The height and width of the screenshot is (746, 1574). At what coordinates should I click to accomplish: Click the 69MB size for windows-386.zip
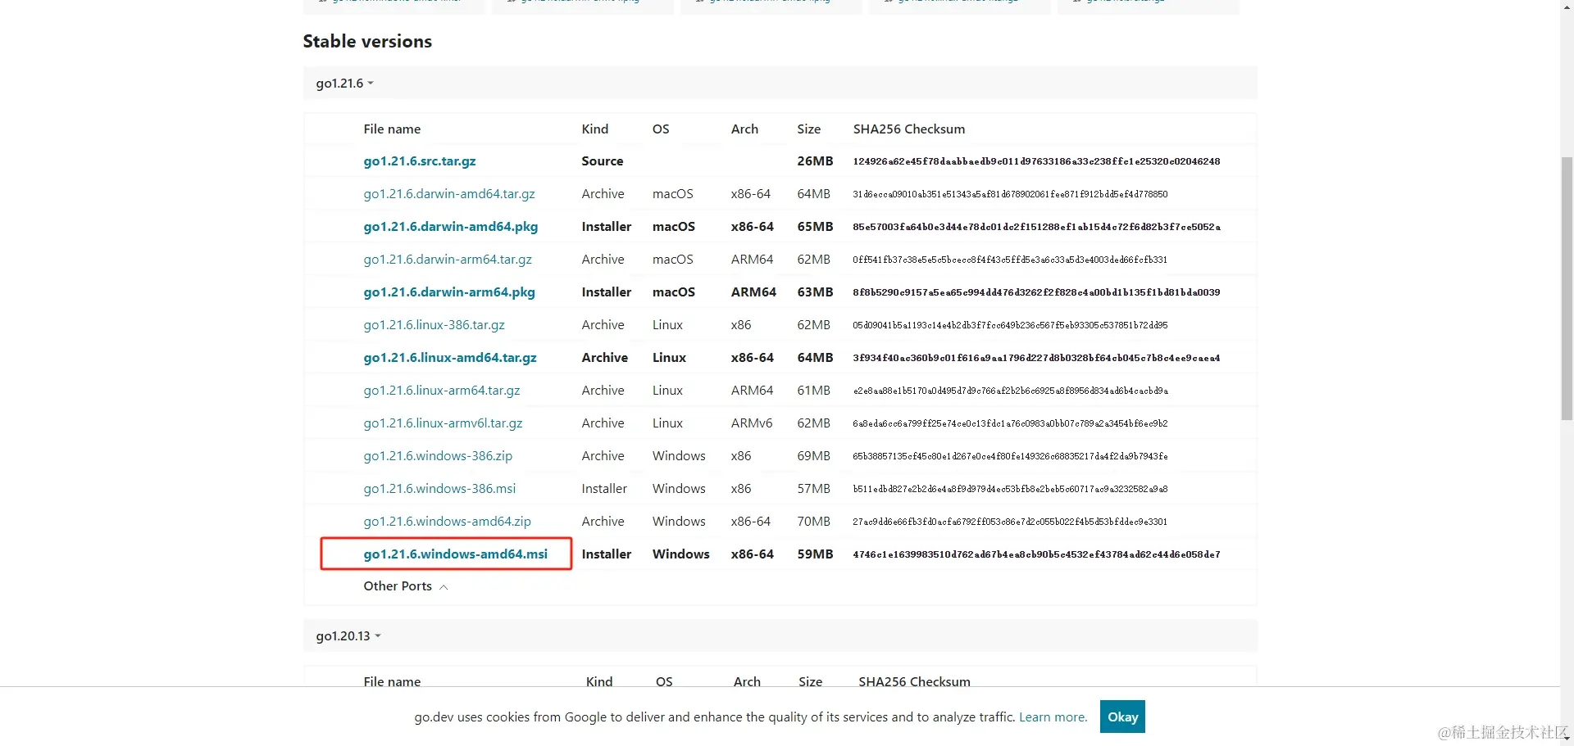[813, 456]
